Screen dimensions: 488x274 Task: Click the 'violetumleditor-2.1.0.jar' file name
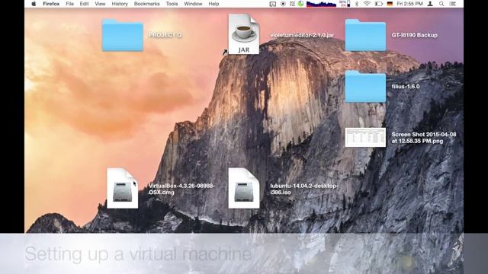pos(302,35)
